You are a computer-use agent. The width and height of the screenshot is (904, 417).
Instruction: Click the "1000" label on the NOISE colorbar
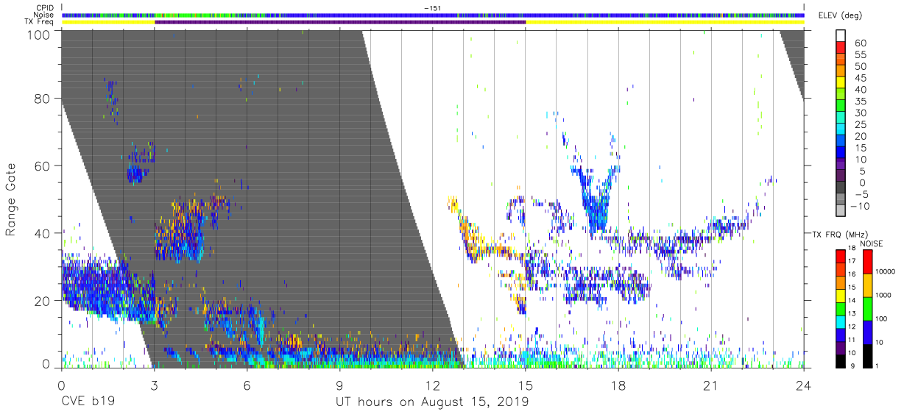(x=883, y=296)
